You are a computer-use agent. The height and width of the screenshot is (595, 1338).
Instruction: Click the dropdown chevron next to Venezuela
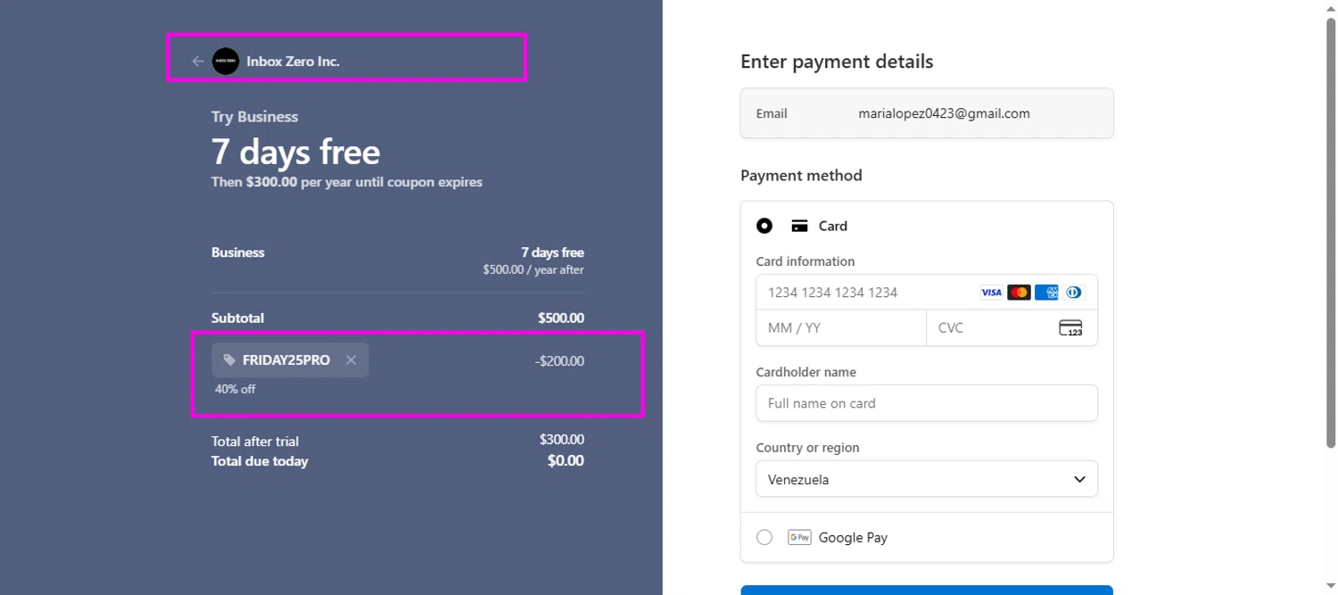coord(1079,479)
